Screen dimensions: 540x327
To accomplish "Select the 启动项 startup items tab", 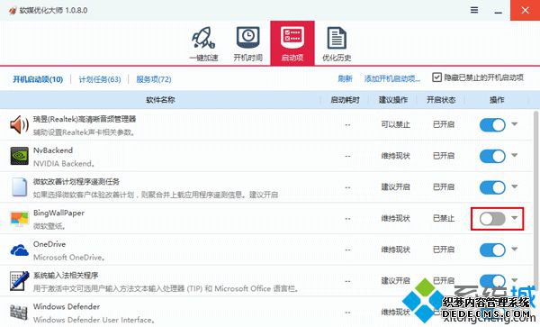I will (292, 43).
